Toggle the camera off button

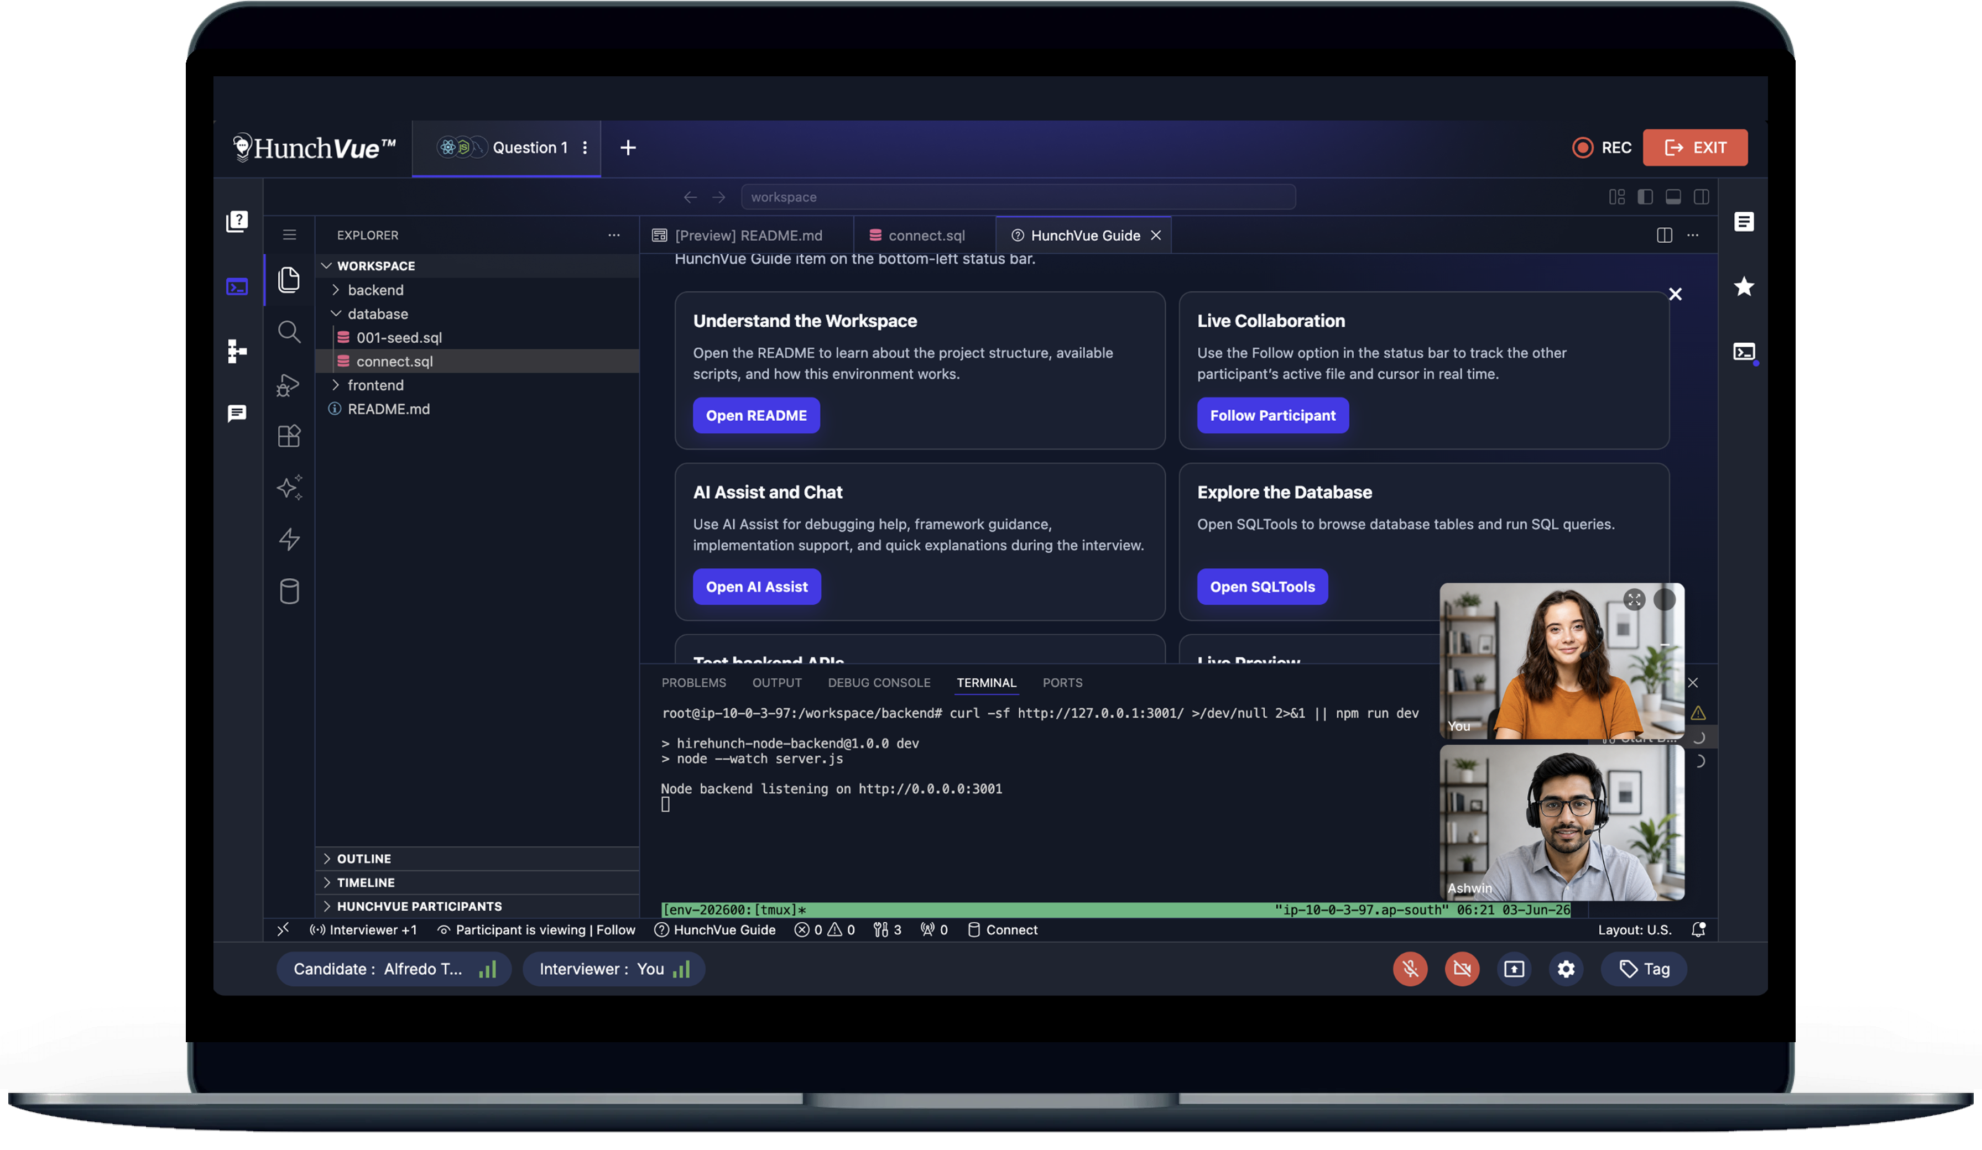click(1461, 968)
